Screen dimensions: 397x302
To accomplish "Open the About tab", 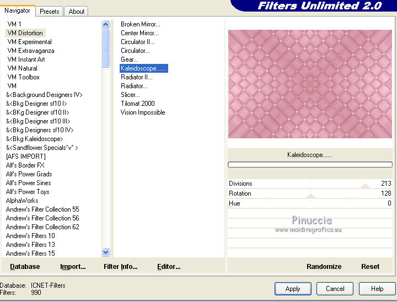I will click(x=76, y=12).
